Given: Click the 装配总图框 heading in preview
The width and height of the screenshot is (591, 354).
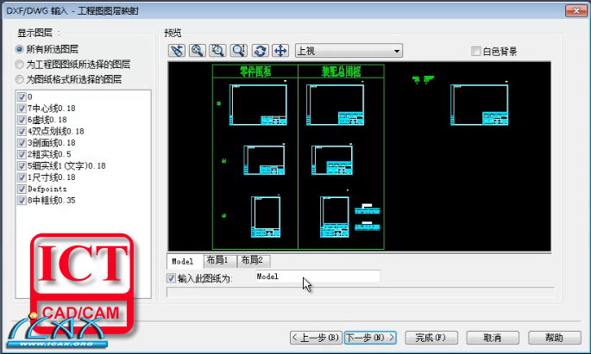Looking at the screenshot, I should coord(341,71).
